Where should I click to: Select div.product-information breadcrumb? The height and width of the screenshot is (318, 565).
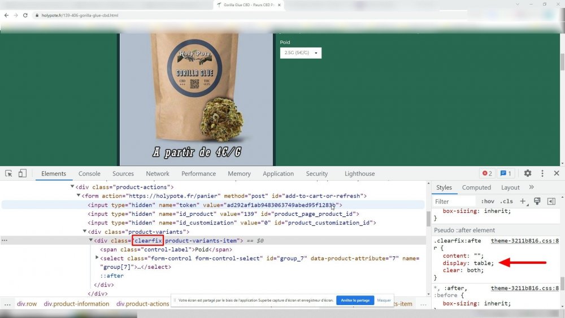point(76,303)
